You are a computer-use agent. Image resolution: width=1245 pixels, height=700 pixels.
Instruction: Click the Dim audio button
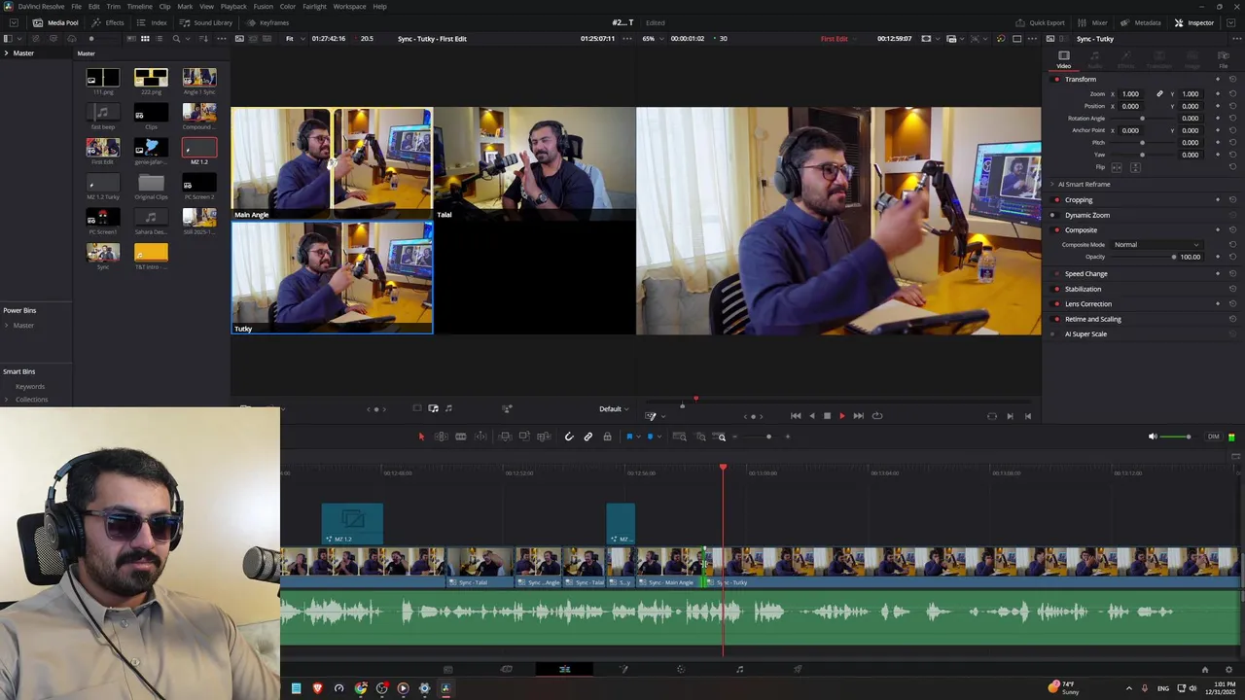coord(1213,437)
